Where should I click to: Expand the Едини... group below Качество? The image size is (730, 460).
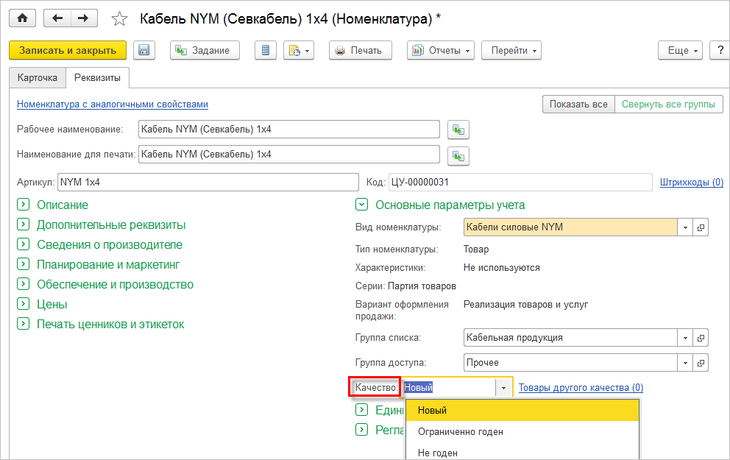362,410
